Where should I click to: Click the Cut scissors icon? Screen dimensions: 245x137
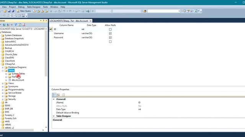(51, 11)
